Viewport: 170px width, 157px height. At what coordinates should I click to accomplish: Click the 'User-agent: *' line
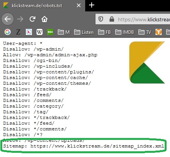(22, 43)
